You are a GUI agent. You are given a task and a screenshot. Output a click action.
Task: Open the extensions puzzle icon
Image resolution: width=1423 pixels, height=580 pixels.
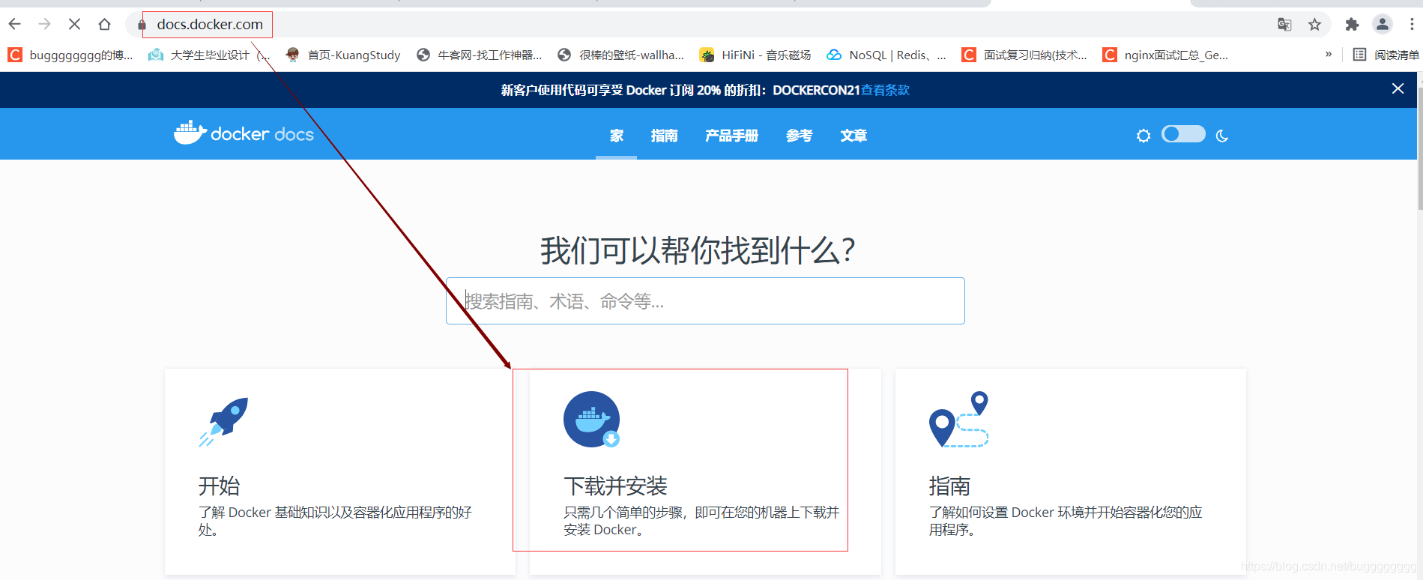coord(1352,25)
